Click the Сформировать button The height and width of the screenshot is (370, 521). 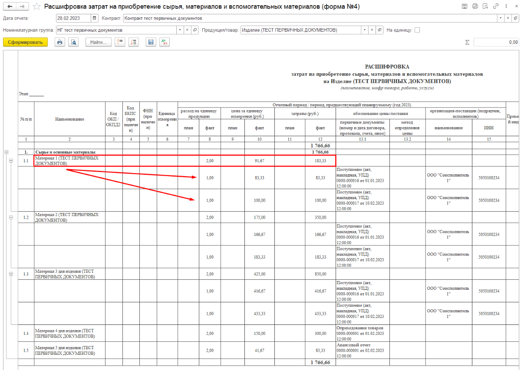25,42
